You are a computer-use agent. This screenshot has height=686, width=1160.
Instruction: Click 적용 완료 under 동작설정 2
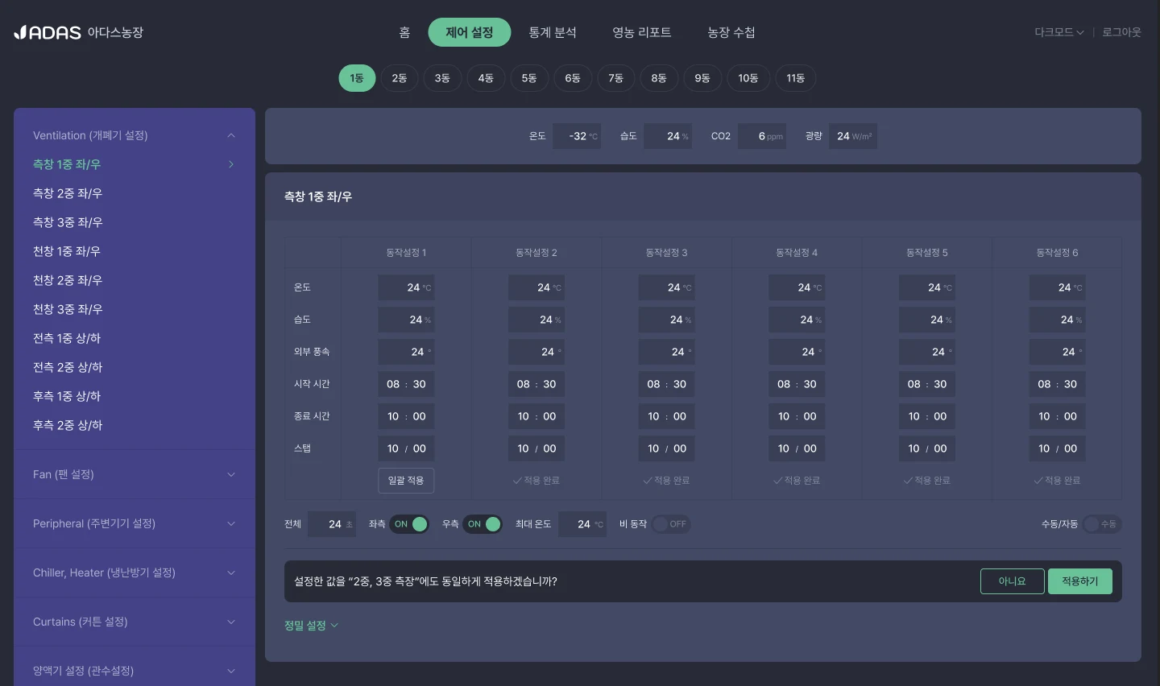click(x=536, y=481)
